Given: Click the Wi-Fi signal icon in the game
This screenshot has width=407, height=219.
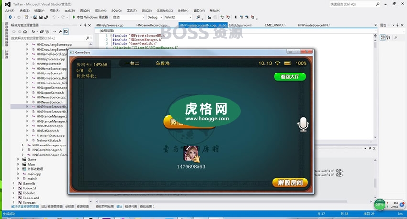Looking at the screenshot, I should (x=278, y=63).
